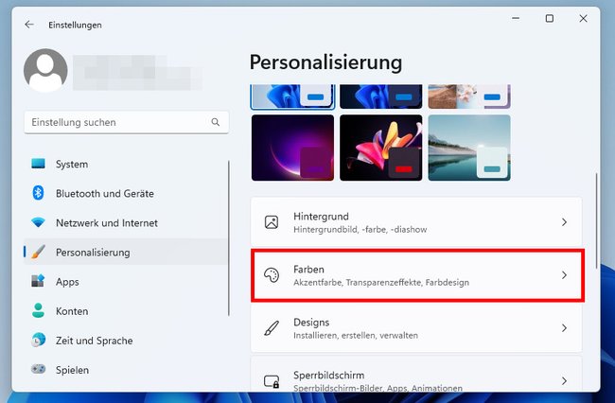
Task: Select the purple glow theme thumbnail
Action: [x=292, y=148]
